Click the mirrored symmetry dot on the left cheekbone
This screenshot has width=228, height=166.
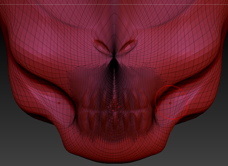[x=59, y=103]
